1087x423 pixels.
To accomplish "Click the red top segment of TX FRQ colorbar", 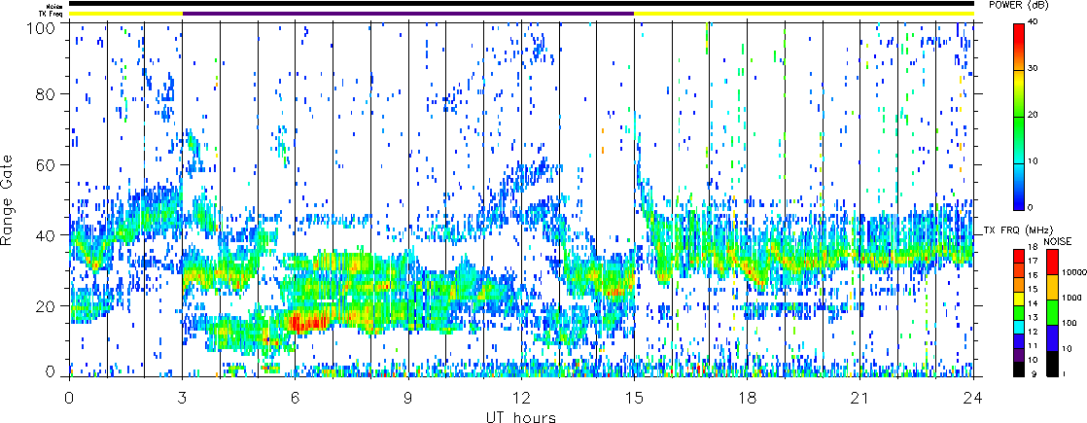I will point(1019,256).
